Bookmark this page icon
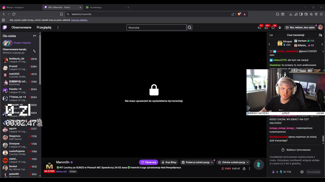Image resolution: width=325 pixels, height=182 pixels. pos(61,14)
